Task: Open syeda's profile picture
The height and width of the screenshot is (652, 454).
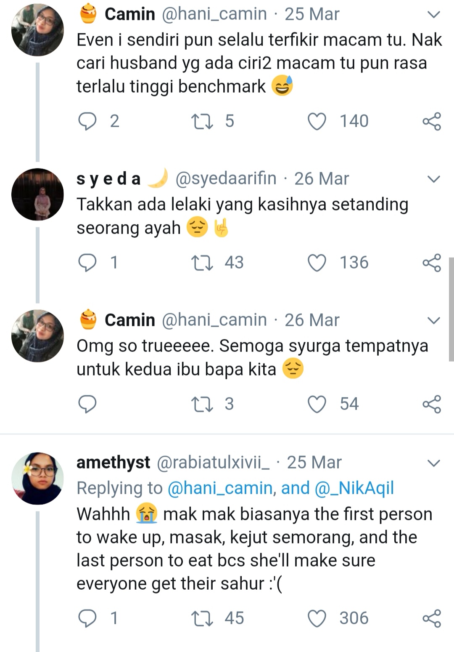Action: coord(37,194)
